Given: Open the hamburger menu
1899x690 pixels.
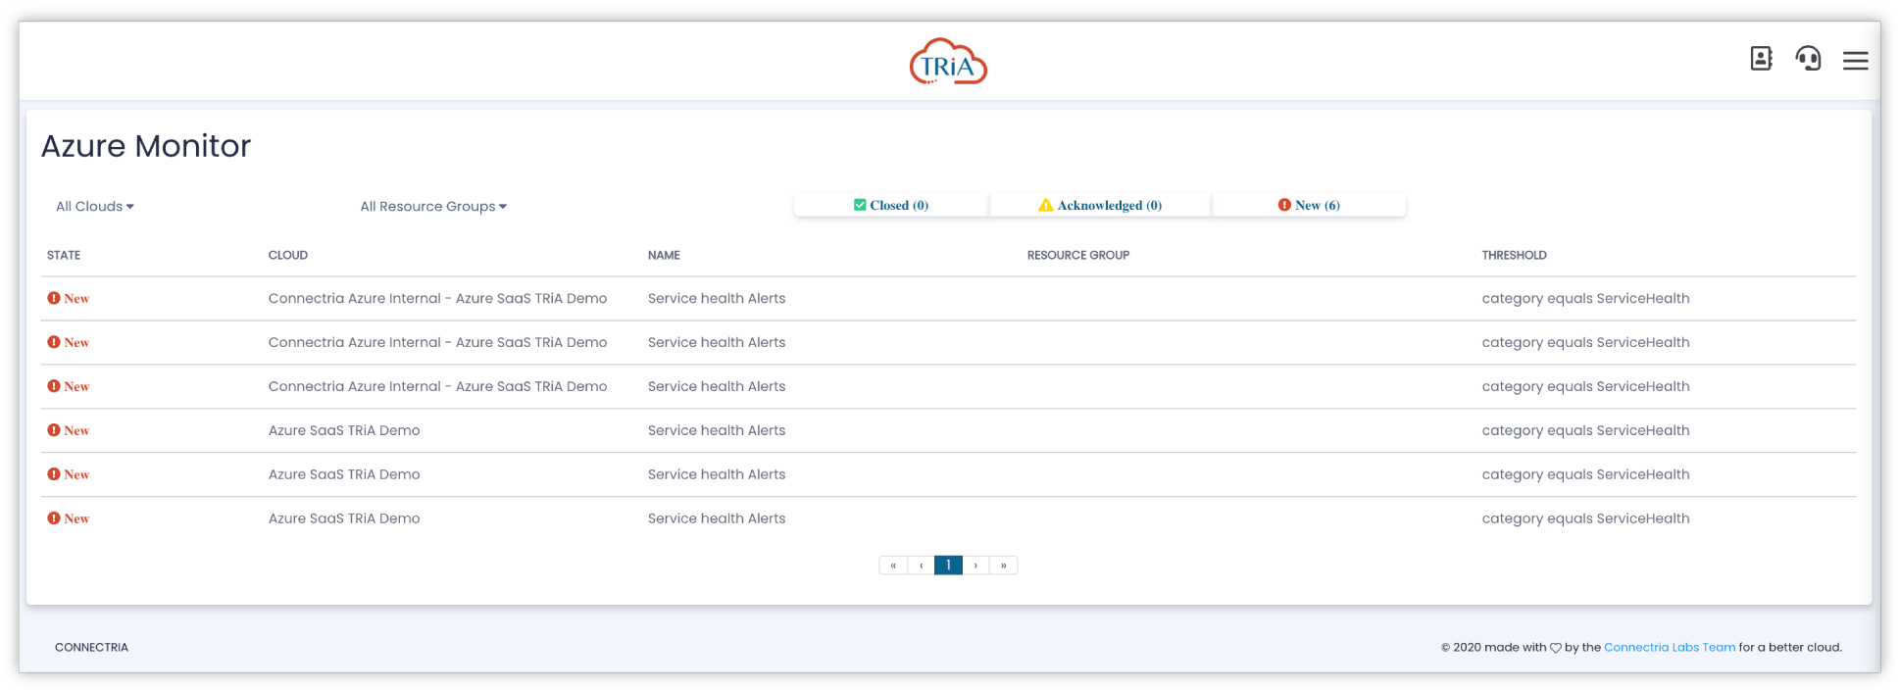Looking at the screenshot, I should [1855, 61].
